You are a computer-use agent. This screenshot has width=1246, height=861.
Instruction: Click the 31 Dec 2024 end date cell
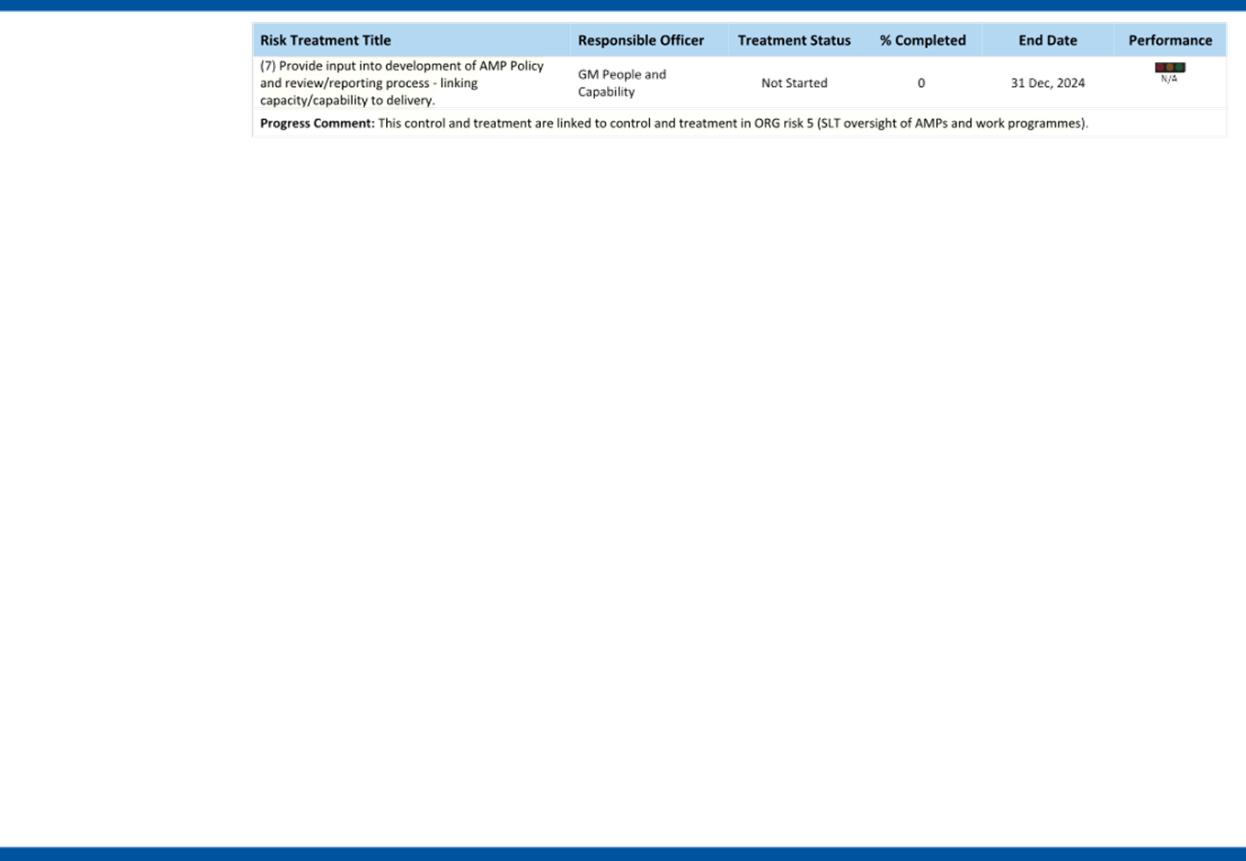1047,83
